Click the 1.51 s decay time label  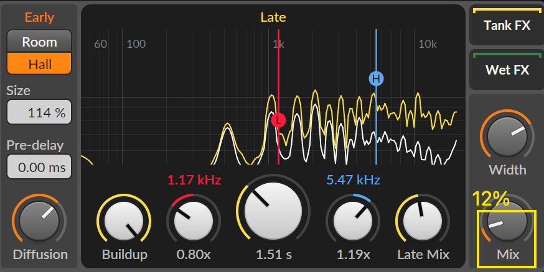pyautogui.click(x=274, y=255)
